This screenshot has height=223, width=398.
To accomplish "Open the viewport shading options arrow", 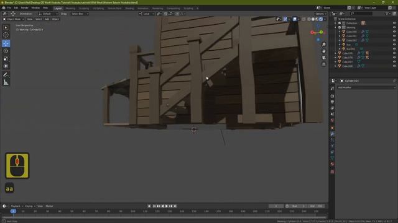I will [325, 19].
